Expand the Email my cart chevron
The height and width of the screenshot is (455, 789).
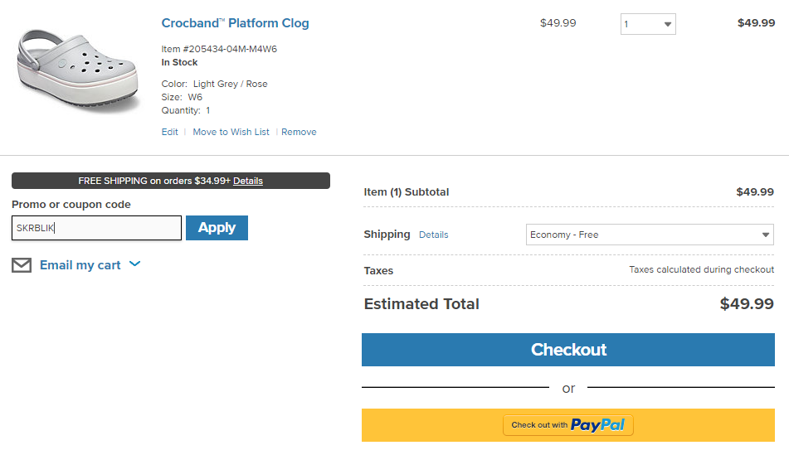point(134,264)
